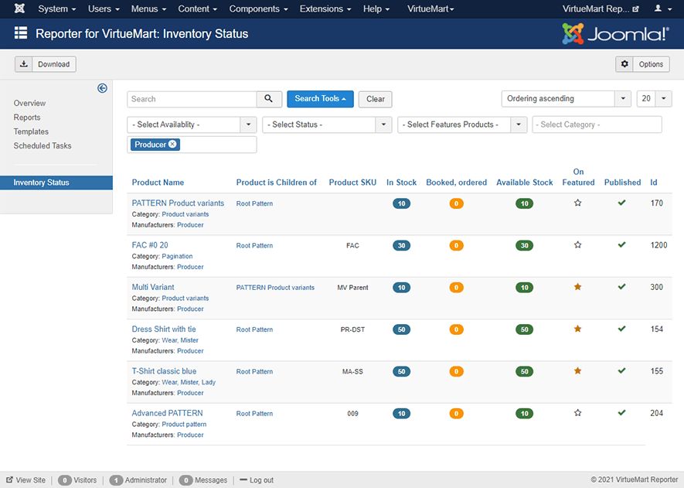Click the Joomla icon in top menu bar
This screenshot has width=684, height=488.
[x=19, y=9]
